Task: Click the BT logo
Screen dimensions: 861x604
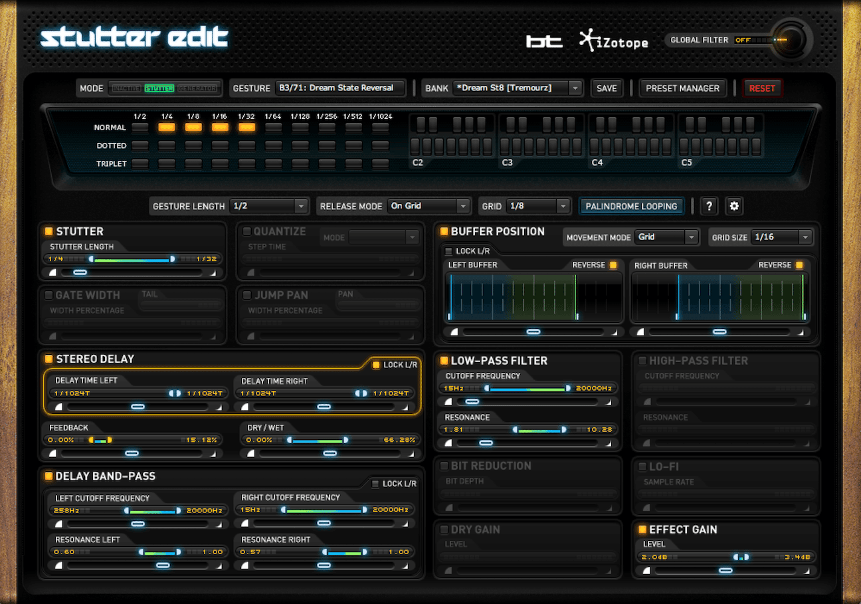Action: (x=545, y=41)
